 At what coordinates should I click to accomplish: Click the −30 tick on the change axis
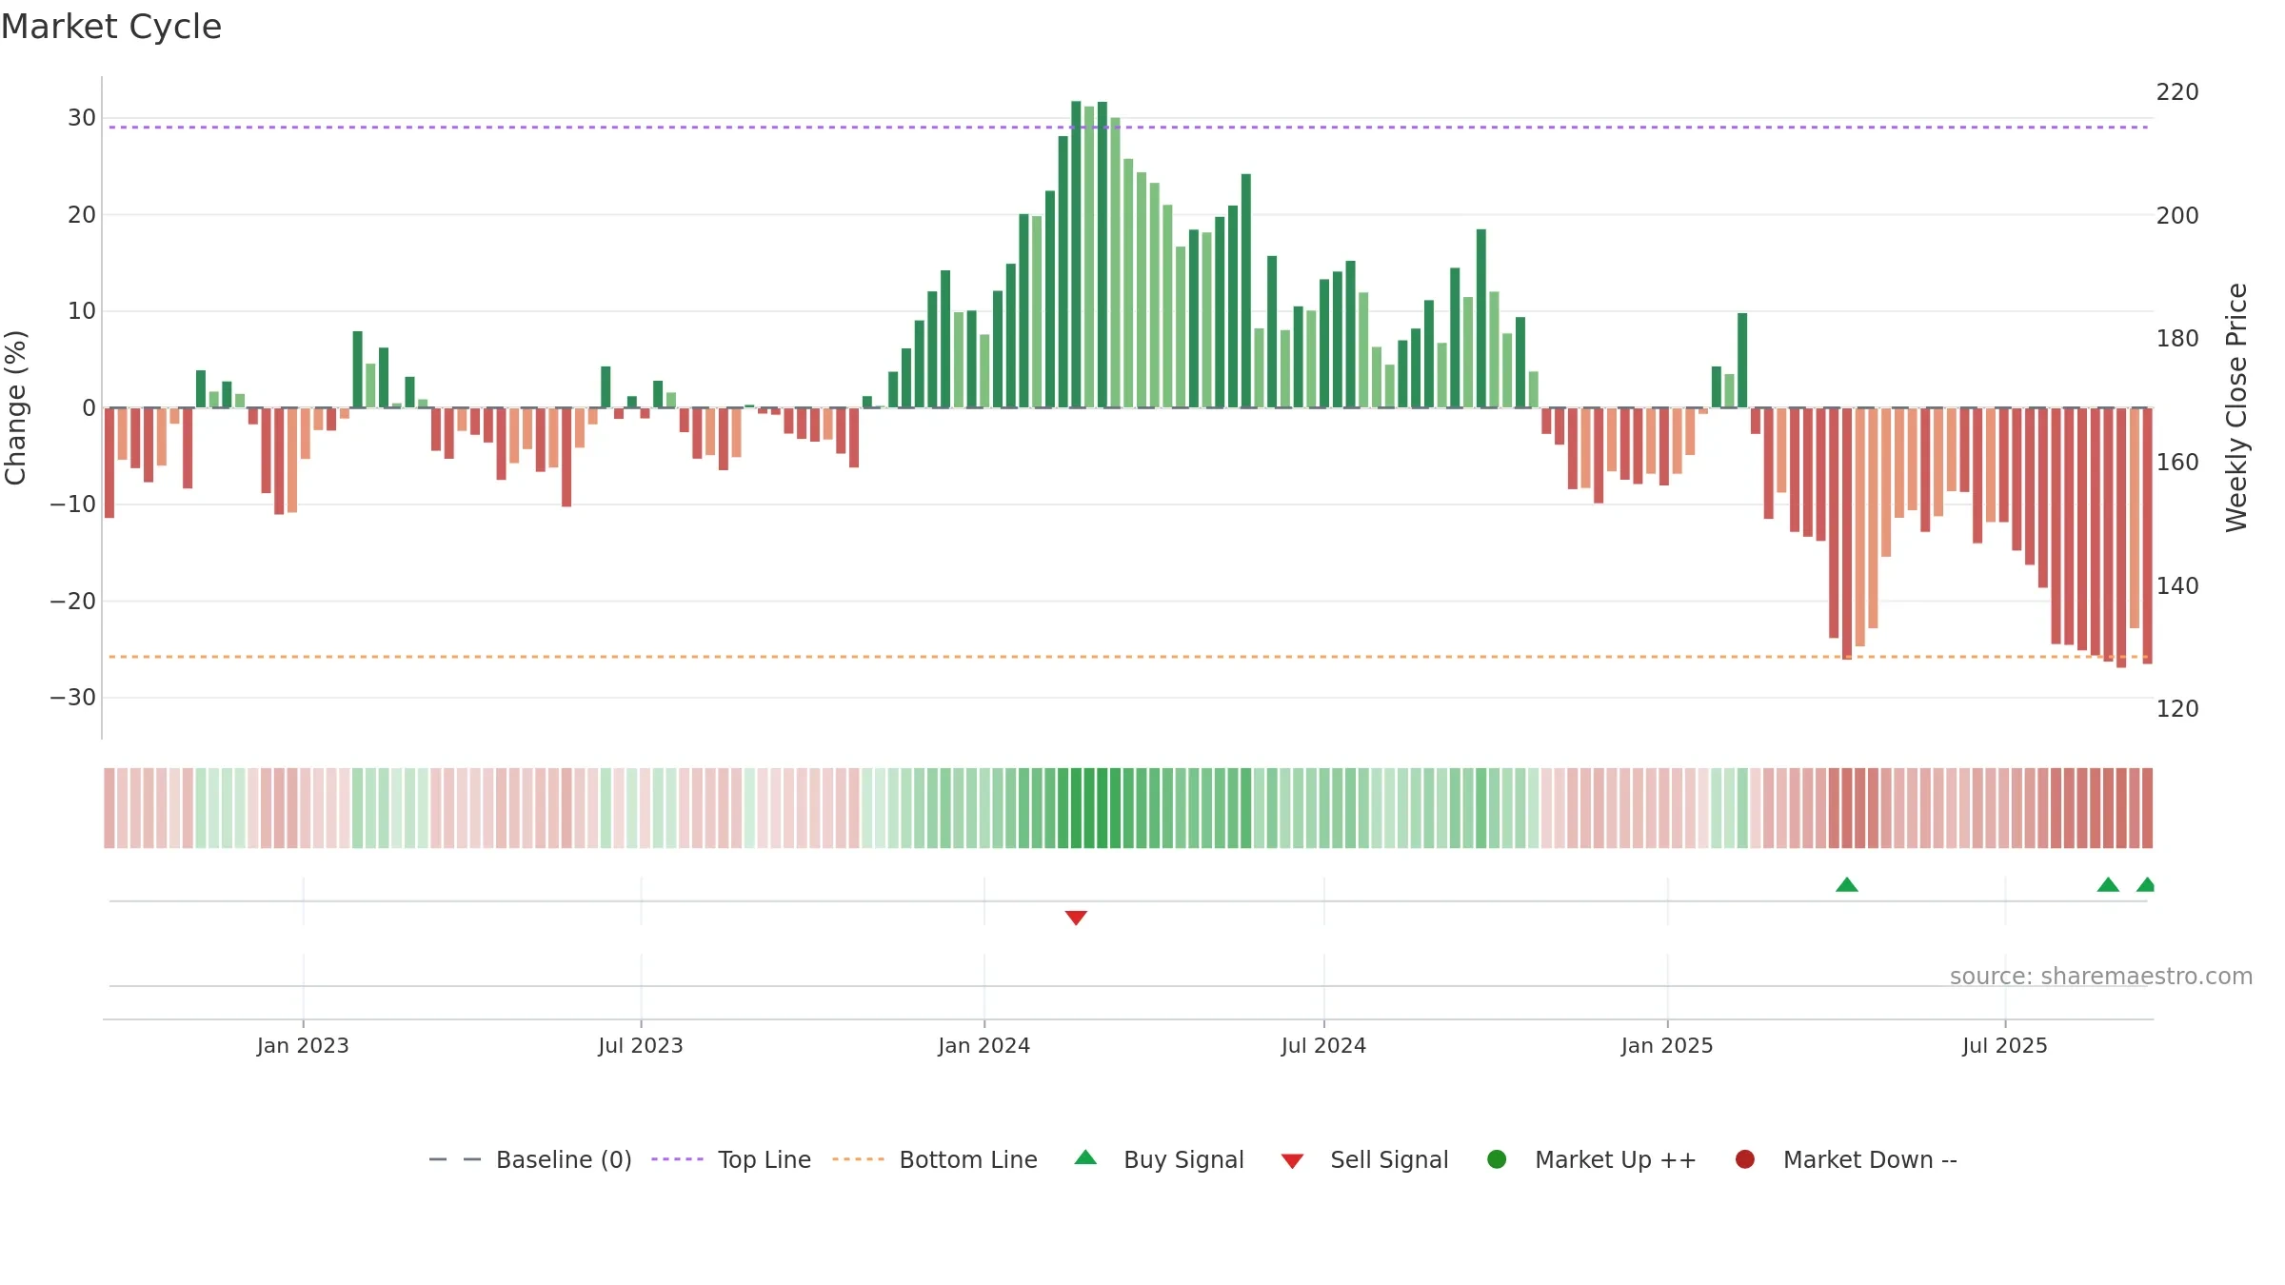click(x=73, y=698)
